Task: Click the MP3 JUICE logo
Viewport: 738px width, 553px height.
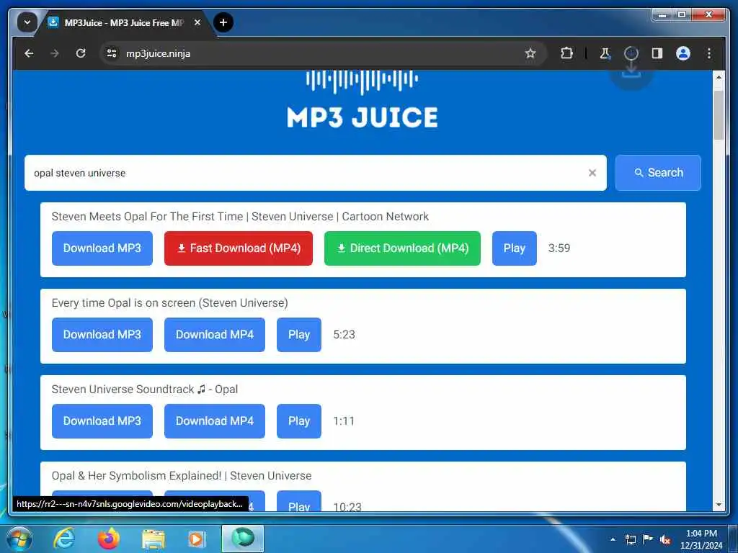Action: point(362,99)
